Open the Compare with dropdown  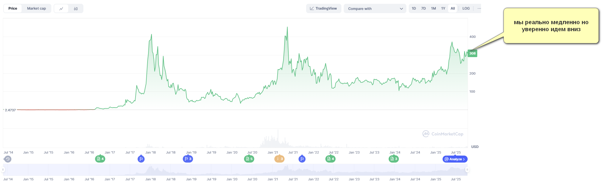click(x=375, y=9)
